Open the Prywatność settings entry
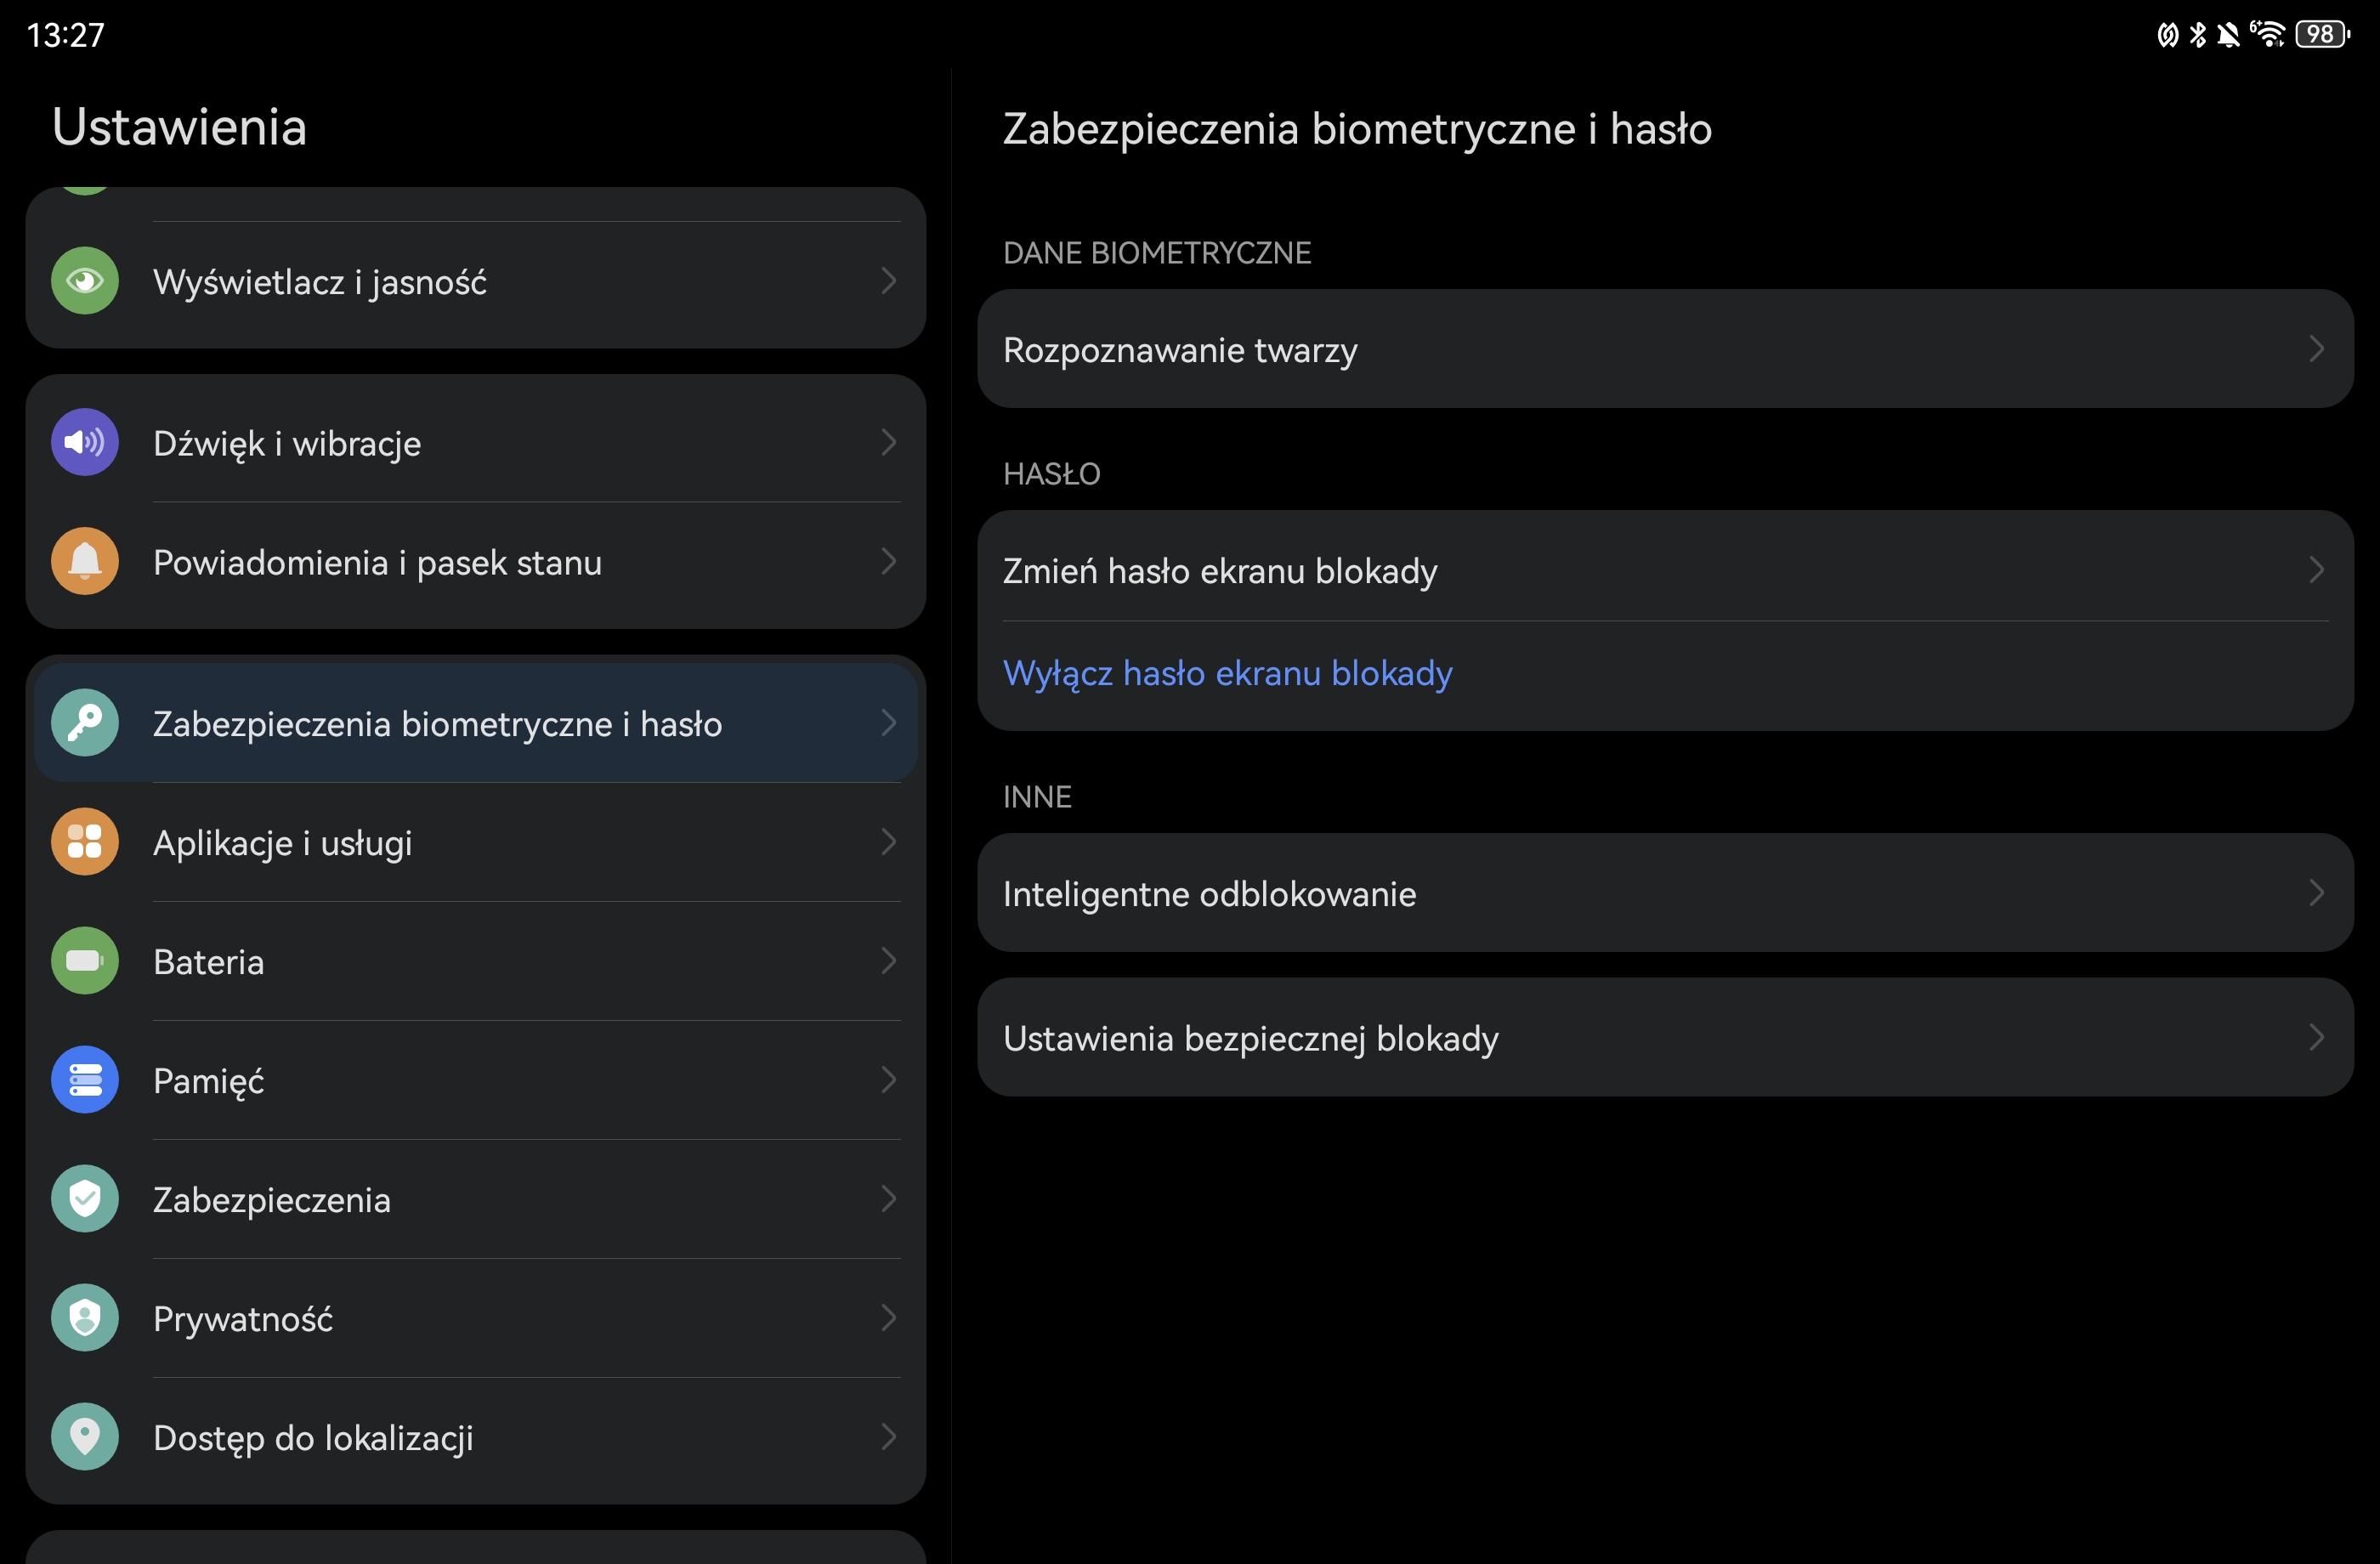The image size is (2380, 1564). click(x=243, y=1318)
